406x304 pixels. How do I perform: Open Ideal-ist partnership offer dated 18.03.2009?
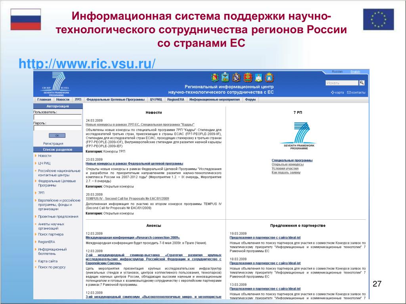pos(265,263)
